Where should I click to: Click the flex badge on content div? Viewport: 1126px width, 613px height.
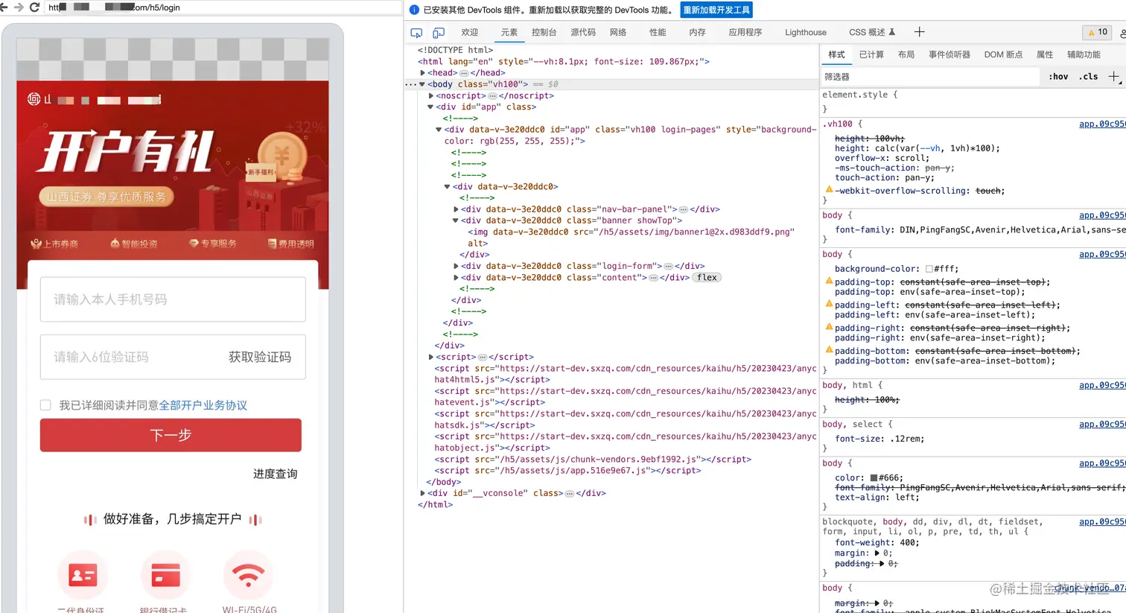tap(707, 278)
